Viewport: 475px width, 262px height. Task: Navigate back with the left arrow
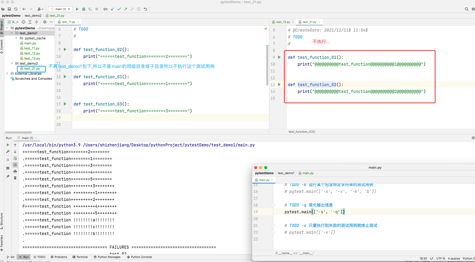pos(24,9)
